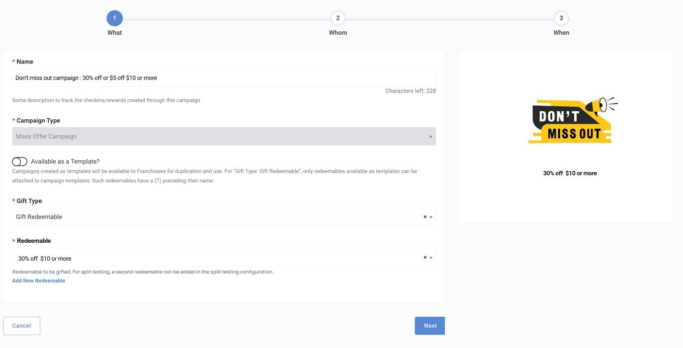
Task: Click the Cancel button
Action: 21,326
